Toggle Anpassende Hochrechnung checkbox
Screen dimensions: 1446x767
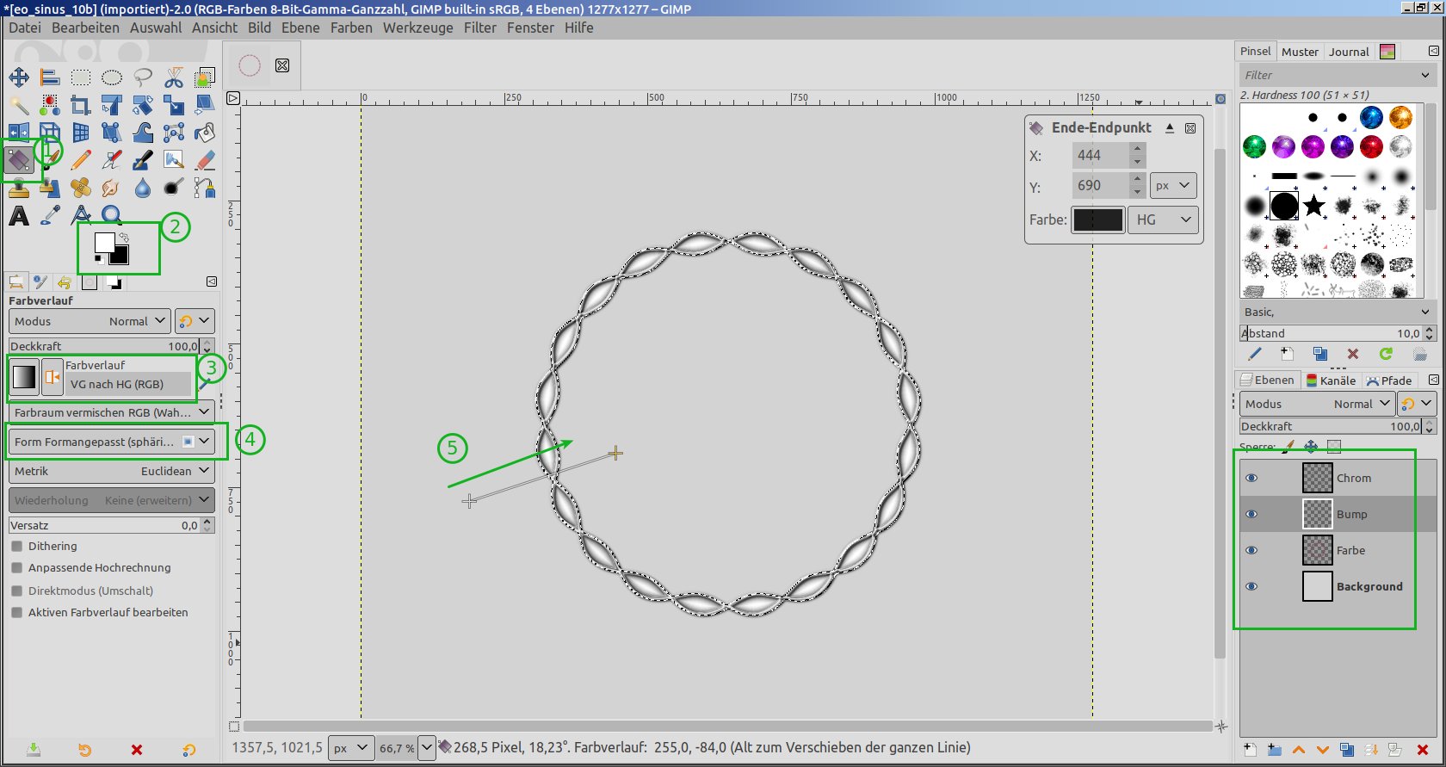pos(17,568)
